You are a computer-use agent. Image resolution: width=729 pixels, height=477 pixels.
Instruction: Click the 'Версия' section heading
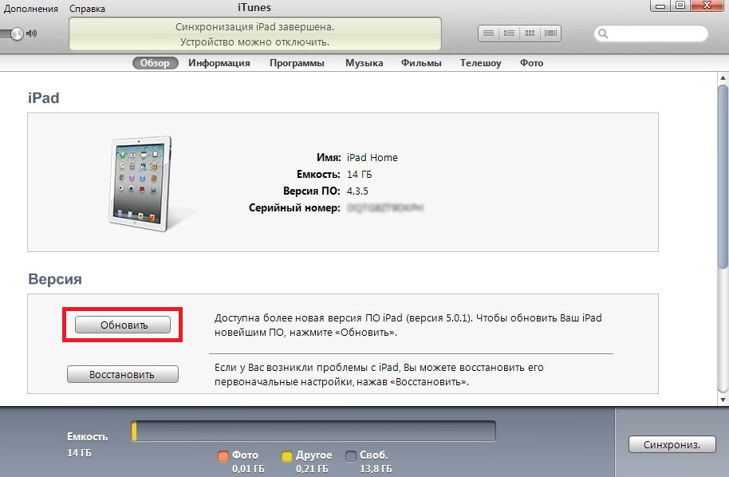[55, 279]
